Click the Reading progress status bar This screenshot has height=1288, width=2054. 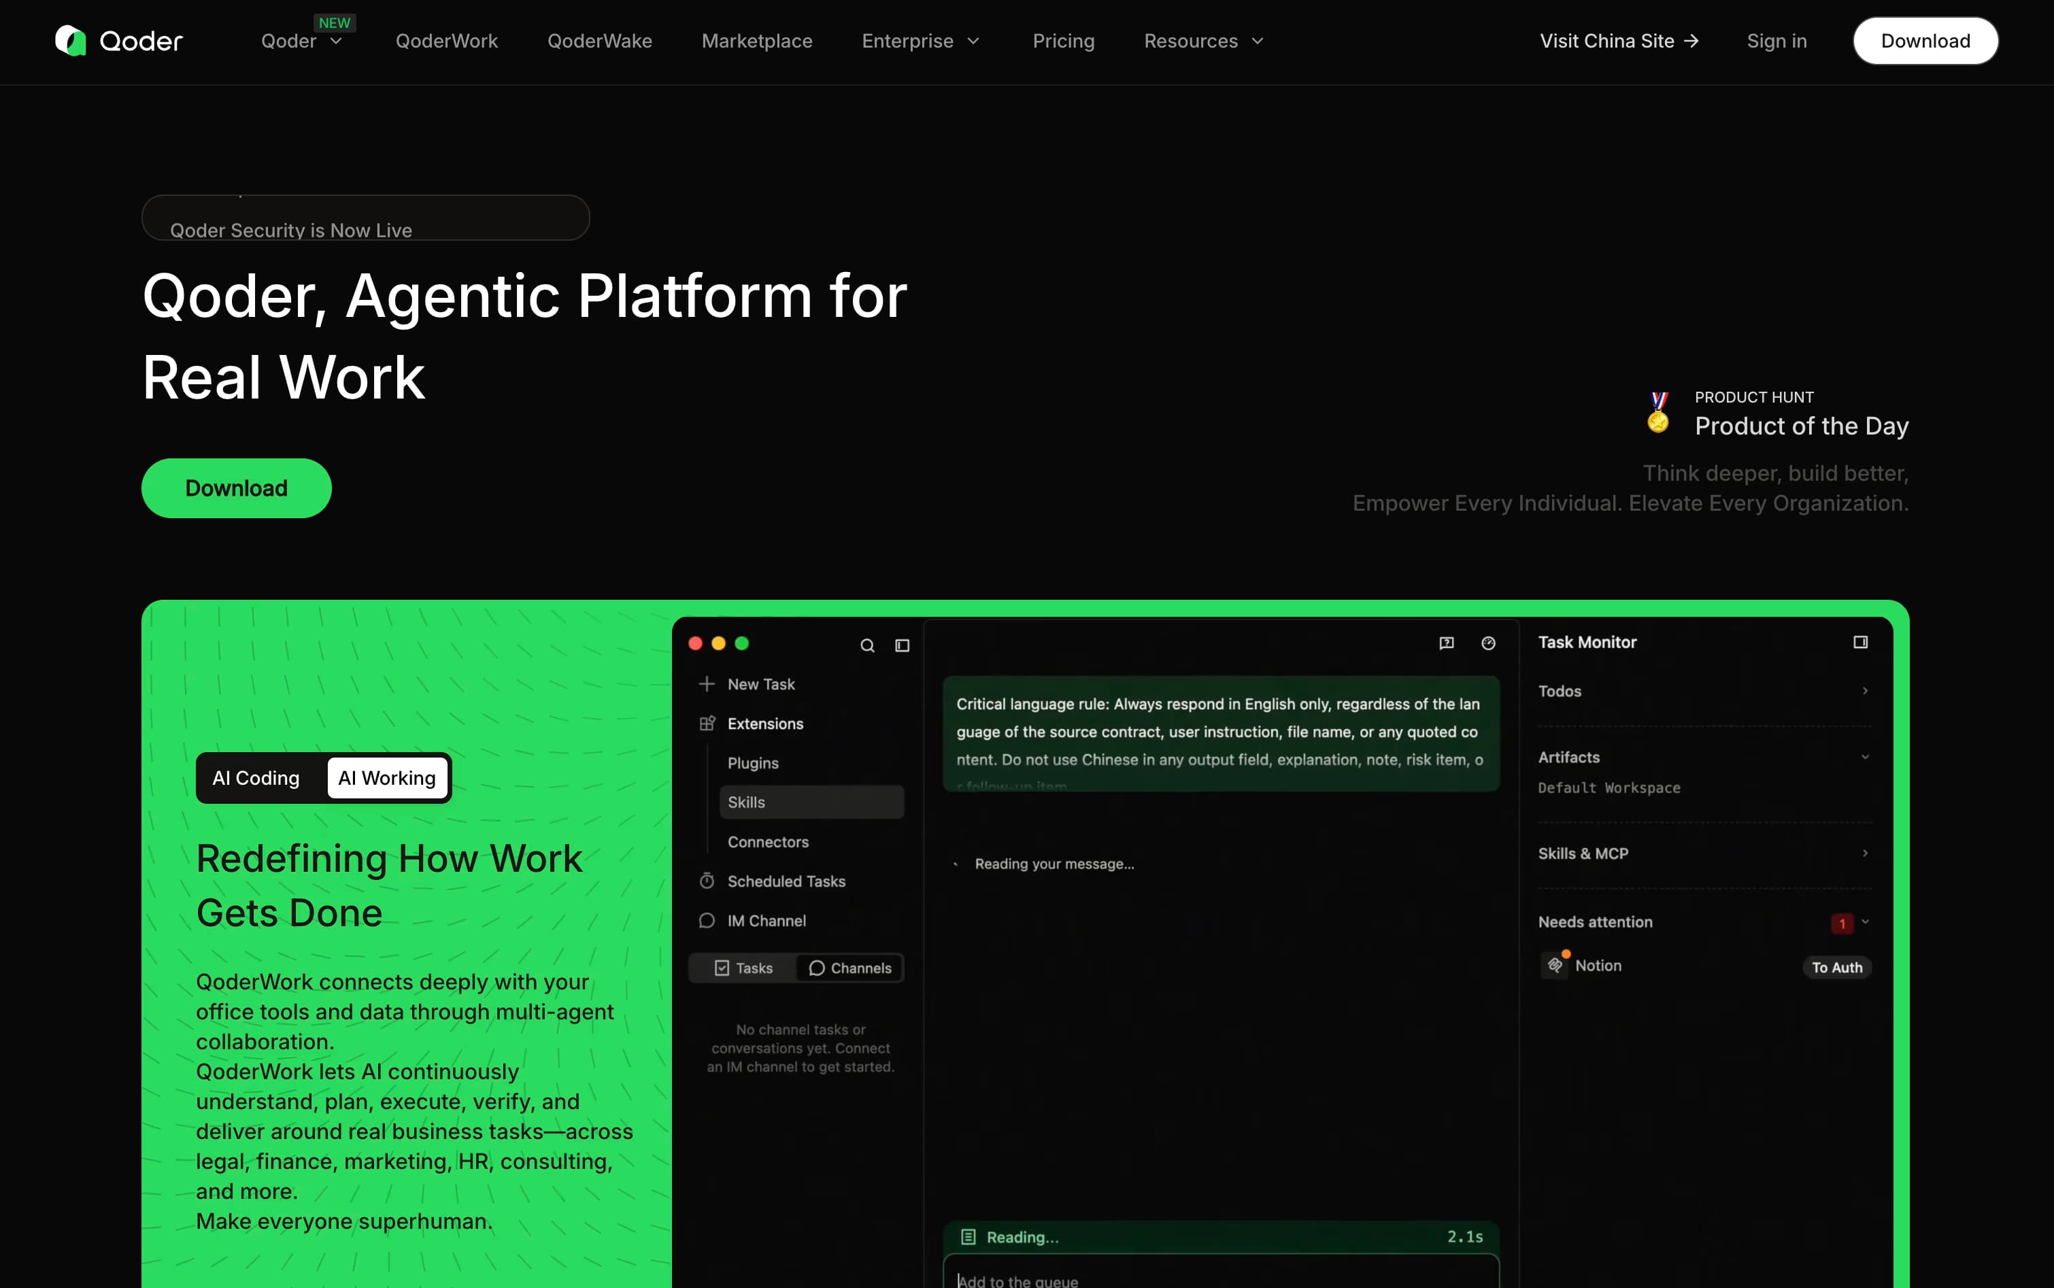[1221, 1237]
